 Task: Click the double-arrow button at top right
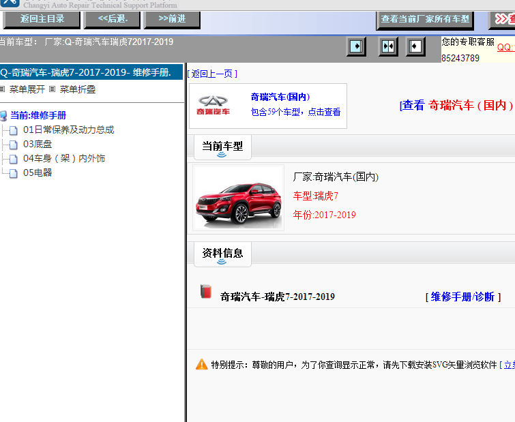503,20
